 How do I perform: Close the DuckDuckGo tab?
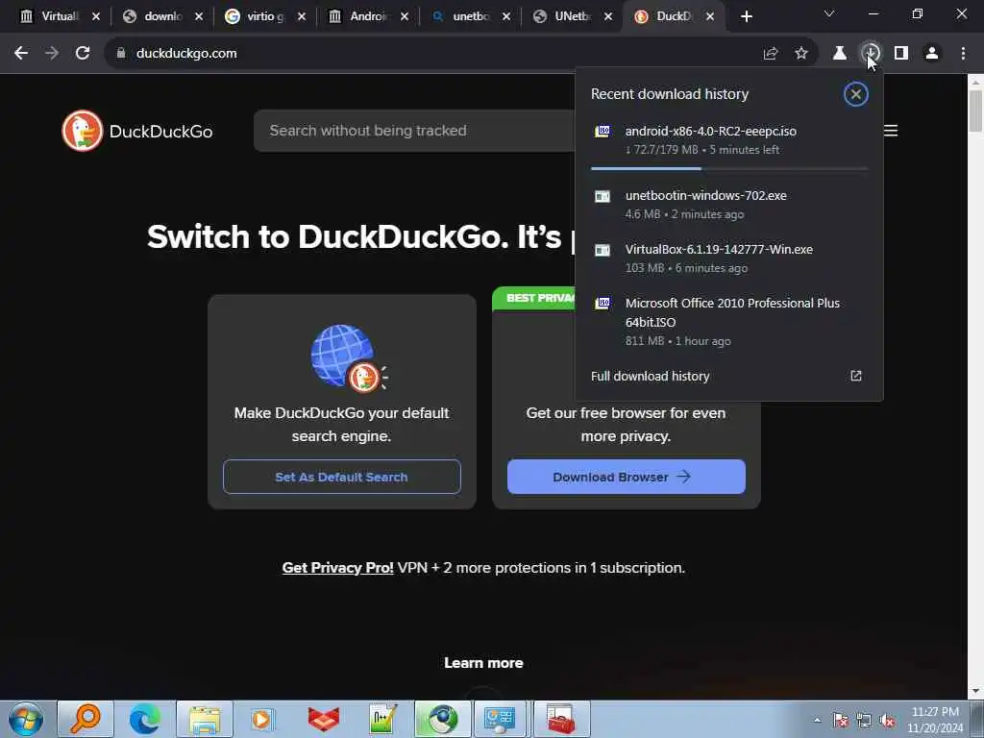[710, 16]
